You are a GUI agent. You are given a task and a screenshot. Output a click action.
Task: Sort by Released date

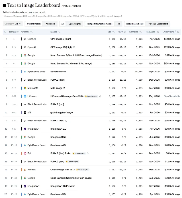click(158, 32)
